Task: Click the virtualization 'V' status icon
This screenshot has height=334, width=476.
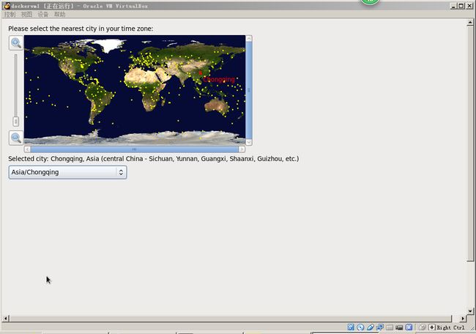Action: click(x=409, y=327)
